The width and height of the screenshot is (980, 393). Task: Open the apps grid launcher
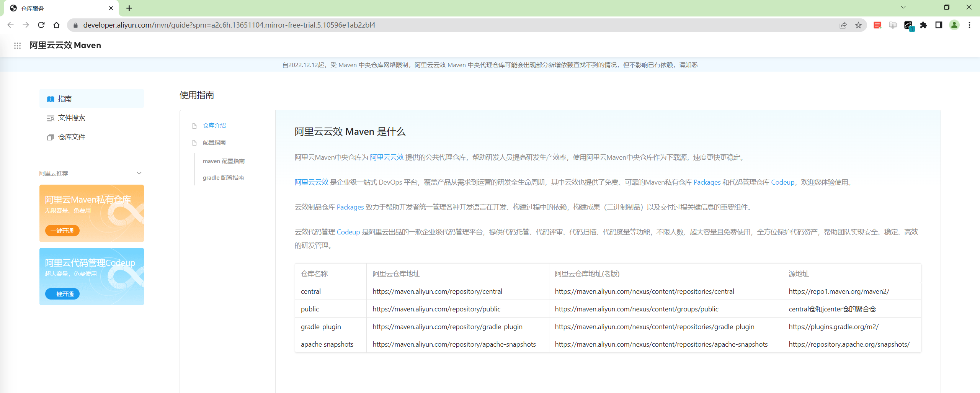point(17,46)
